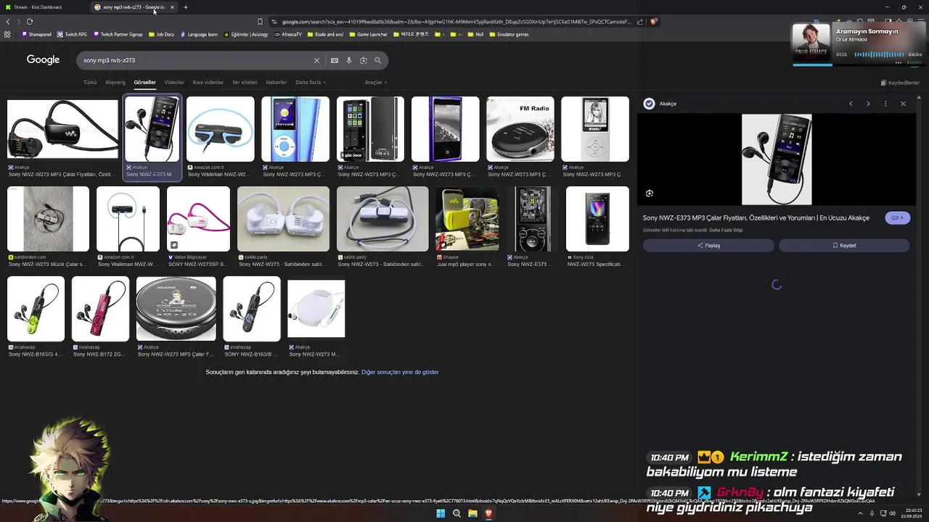Screen dimensions: 929x522
Task: Show previous image in preview panel
Action: pyautogui.click(x=851, y=104)
